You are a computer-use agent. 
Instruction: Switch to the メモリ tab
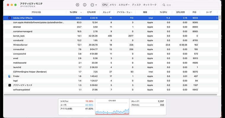tap(113, 5)
